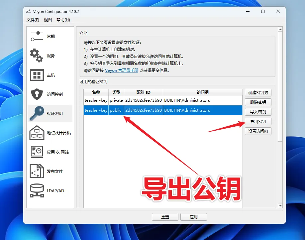The height and width of the screenshot is (240, 305).
Task: Click the 'private' type cell
Action: [116, 100]
